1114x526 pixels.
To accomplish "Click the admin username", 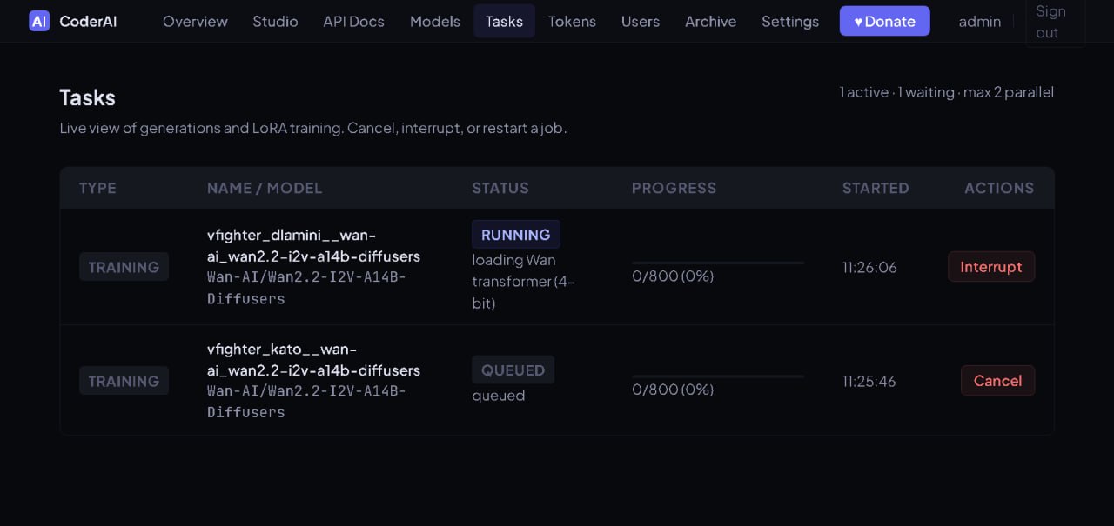I will [x=979, y=21].
